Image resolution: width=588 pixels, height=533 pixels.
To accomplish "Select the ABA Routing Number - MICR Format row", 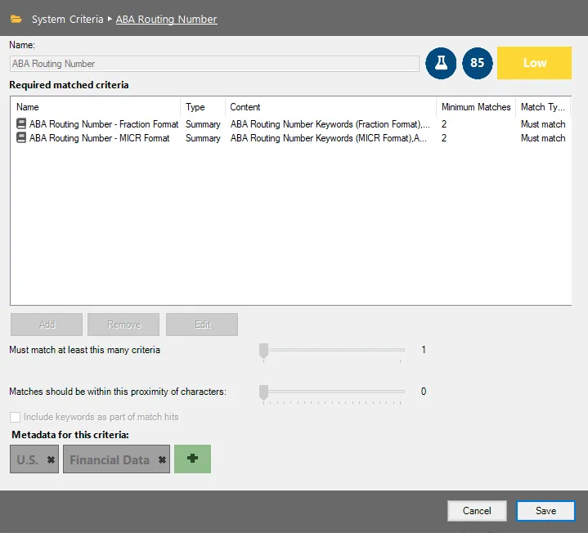I will (x=290, y=138).
